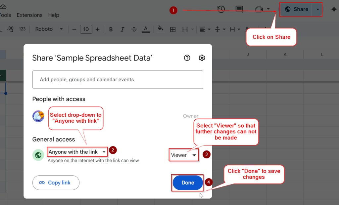The image size is (339, 205).
Task: Open the Tools menu
Action: [5, 15]
